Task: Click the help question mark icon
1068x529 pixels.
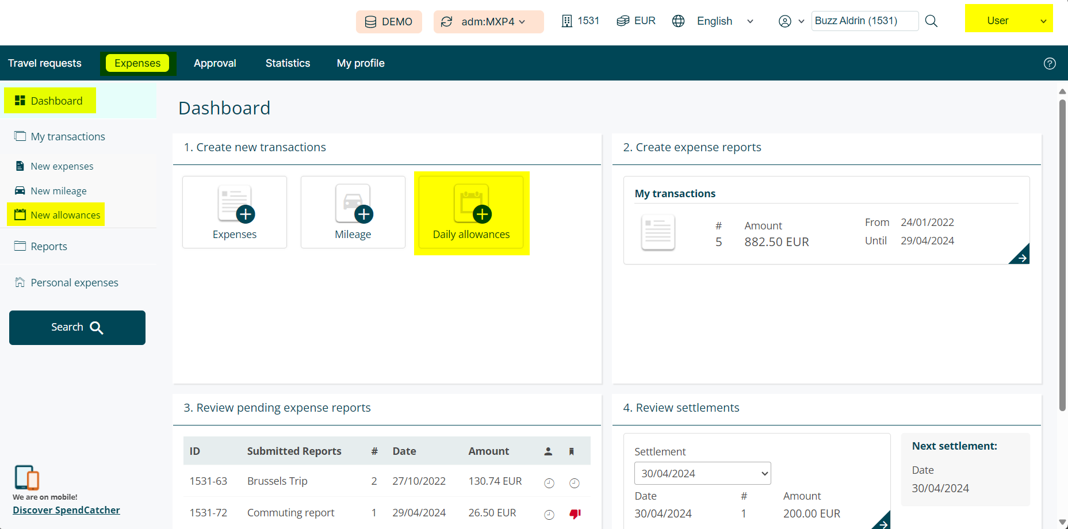Action: tap(1050, 63)
